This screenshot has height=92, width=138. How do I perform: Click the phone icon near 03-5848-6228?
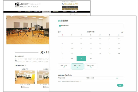coord(63,4)
